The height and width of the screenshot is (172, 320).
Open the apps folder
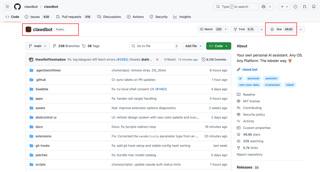point(39,98)
